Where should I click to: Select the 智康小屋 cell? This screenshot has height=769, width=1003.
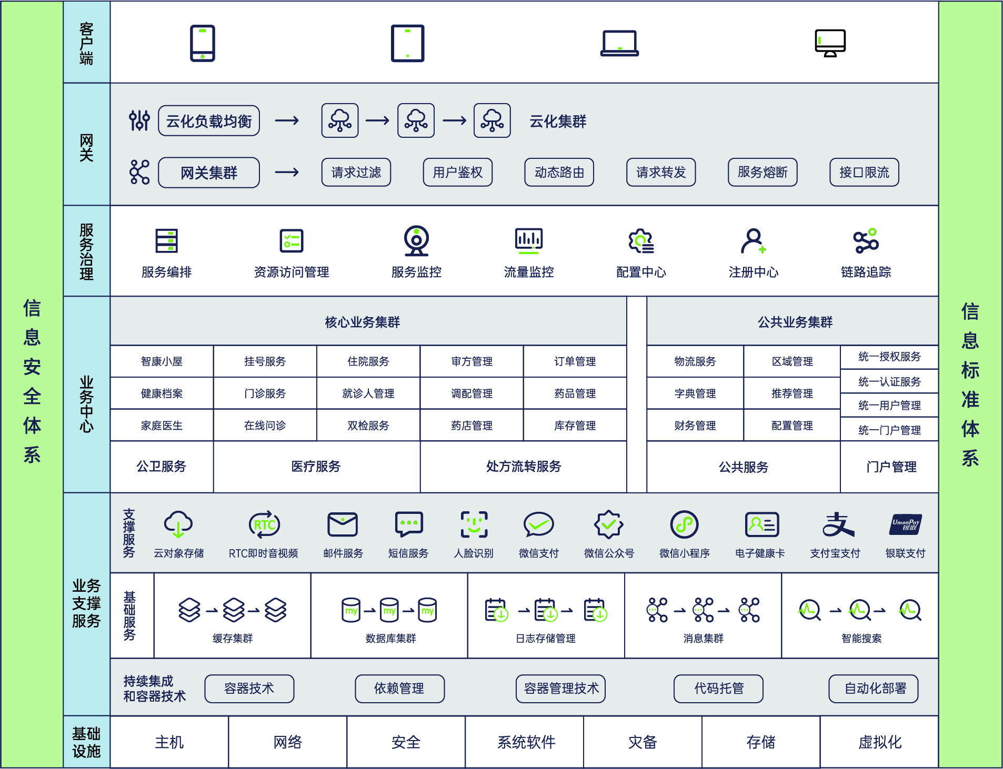coord(162,361)
